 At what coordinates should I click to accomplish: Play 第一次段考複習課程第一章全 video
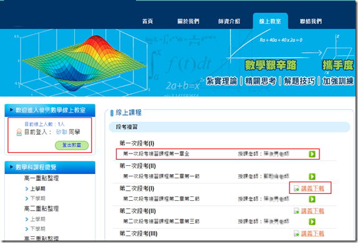(312, 154)
